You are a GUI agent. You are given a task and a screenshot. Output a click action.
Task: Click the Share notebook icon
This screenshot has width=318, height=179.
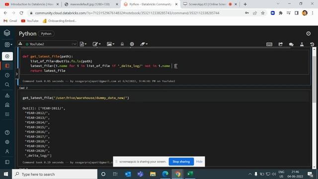[x=280, y=44]
